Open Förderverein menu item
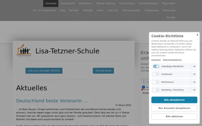 pyautogui.click(x=151, y=10)
